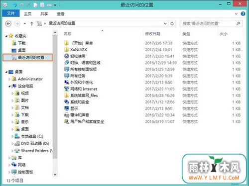Click the undo icon in title bar
This screenshot has height=186, width=249.
[15, 5]
